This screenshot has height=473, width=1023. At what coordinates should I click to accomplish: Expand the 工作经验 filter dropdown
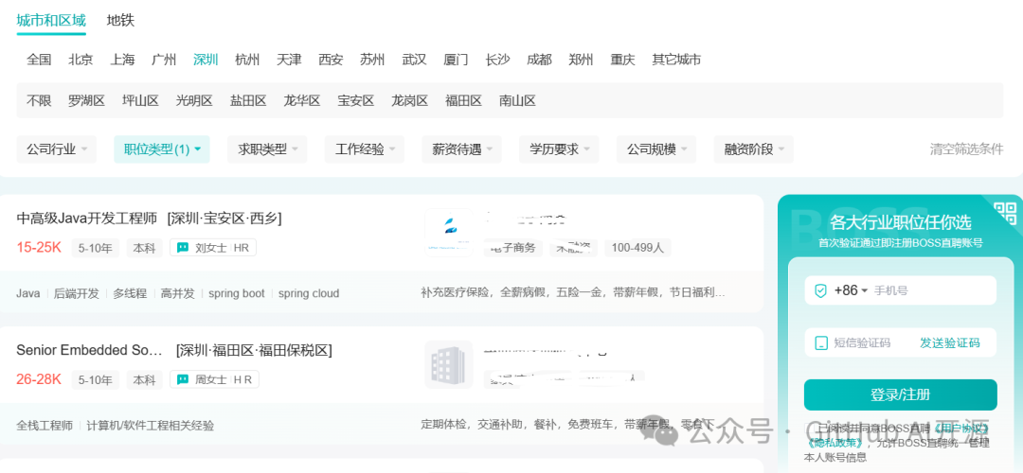coord(365,149)
